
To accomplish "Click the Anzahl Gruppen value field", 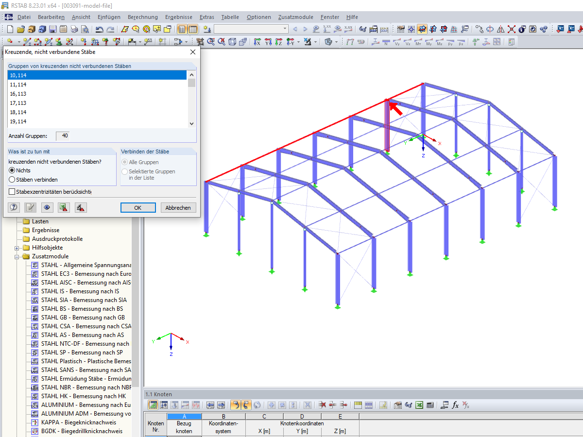I will click(63, 136).
